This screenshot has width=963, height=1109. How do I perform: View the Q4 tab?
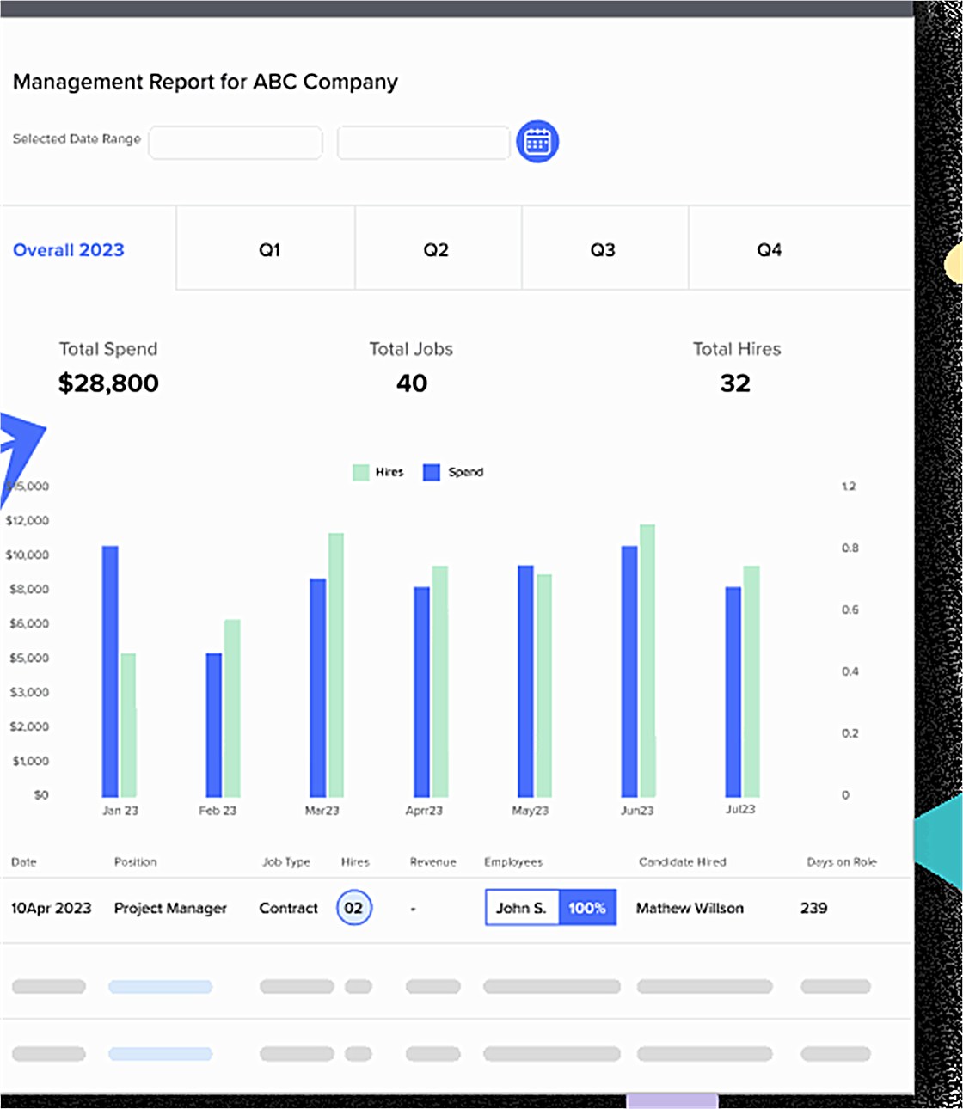770,250
